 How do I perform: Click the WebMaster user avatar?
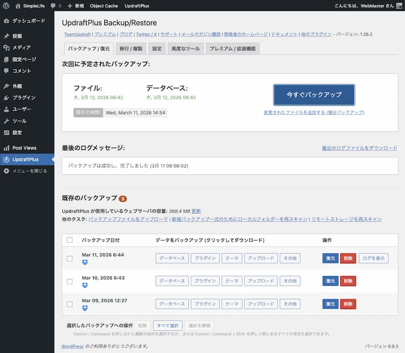click(x=399, y=6)
